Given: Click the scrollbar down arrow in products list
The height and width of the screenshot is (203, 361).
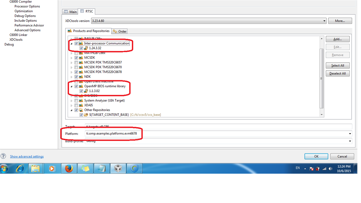Looking at the screenshot, I should tap(321, 115).
